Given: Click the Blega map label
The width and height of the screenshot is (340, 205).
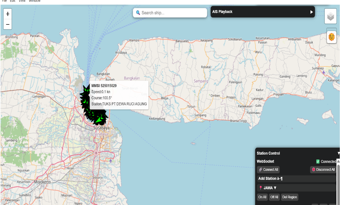Looking at the screenshot, I should (x=165, y=98).
